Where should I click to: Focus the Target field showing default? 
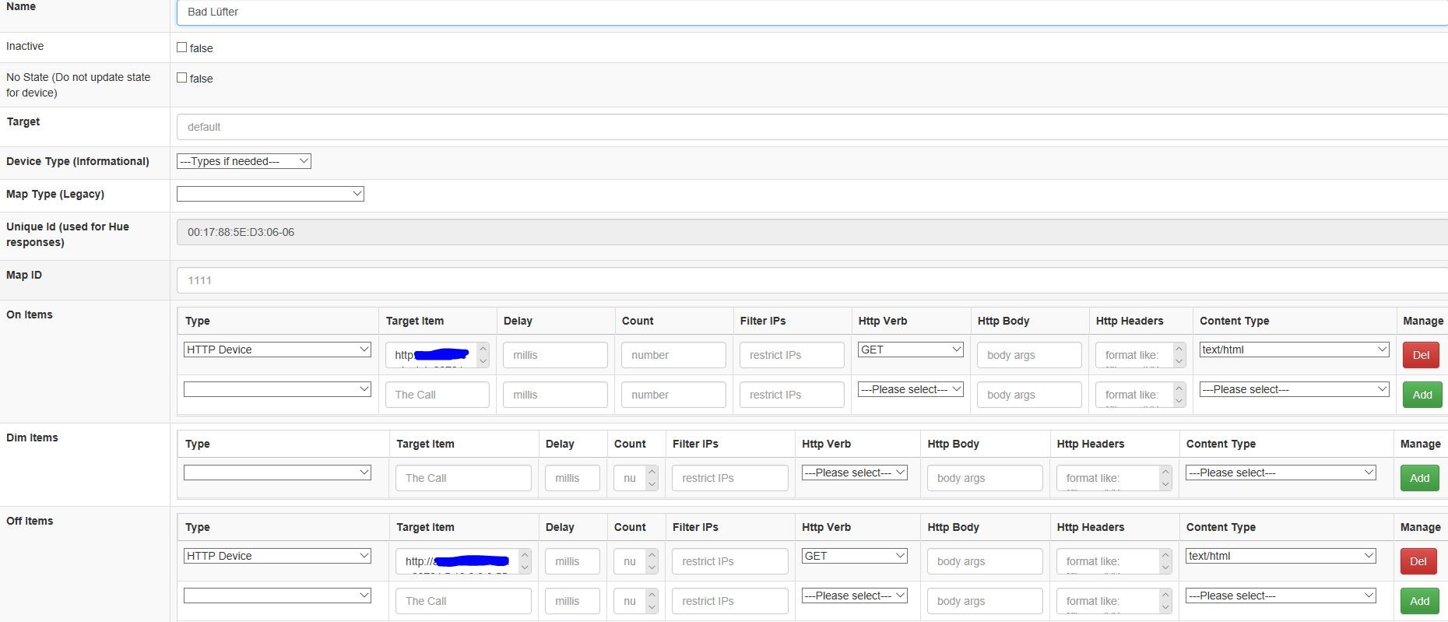coord(810,127)
